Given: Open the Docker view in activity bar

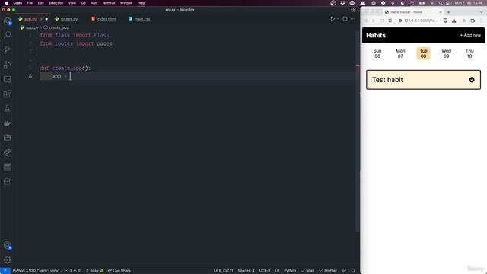Looking at the screenshot, I should click(x=7, y=123).
